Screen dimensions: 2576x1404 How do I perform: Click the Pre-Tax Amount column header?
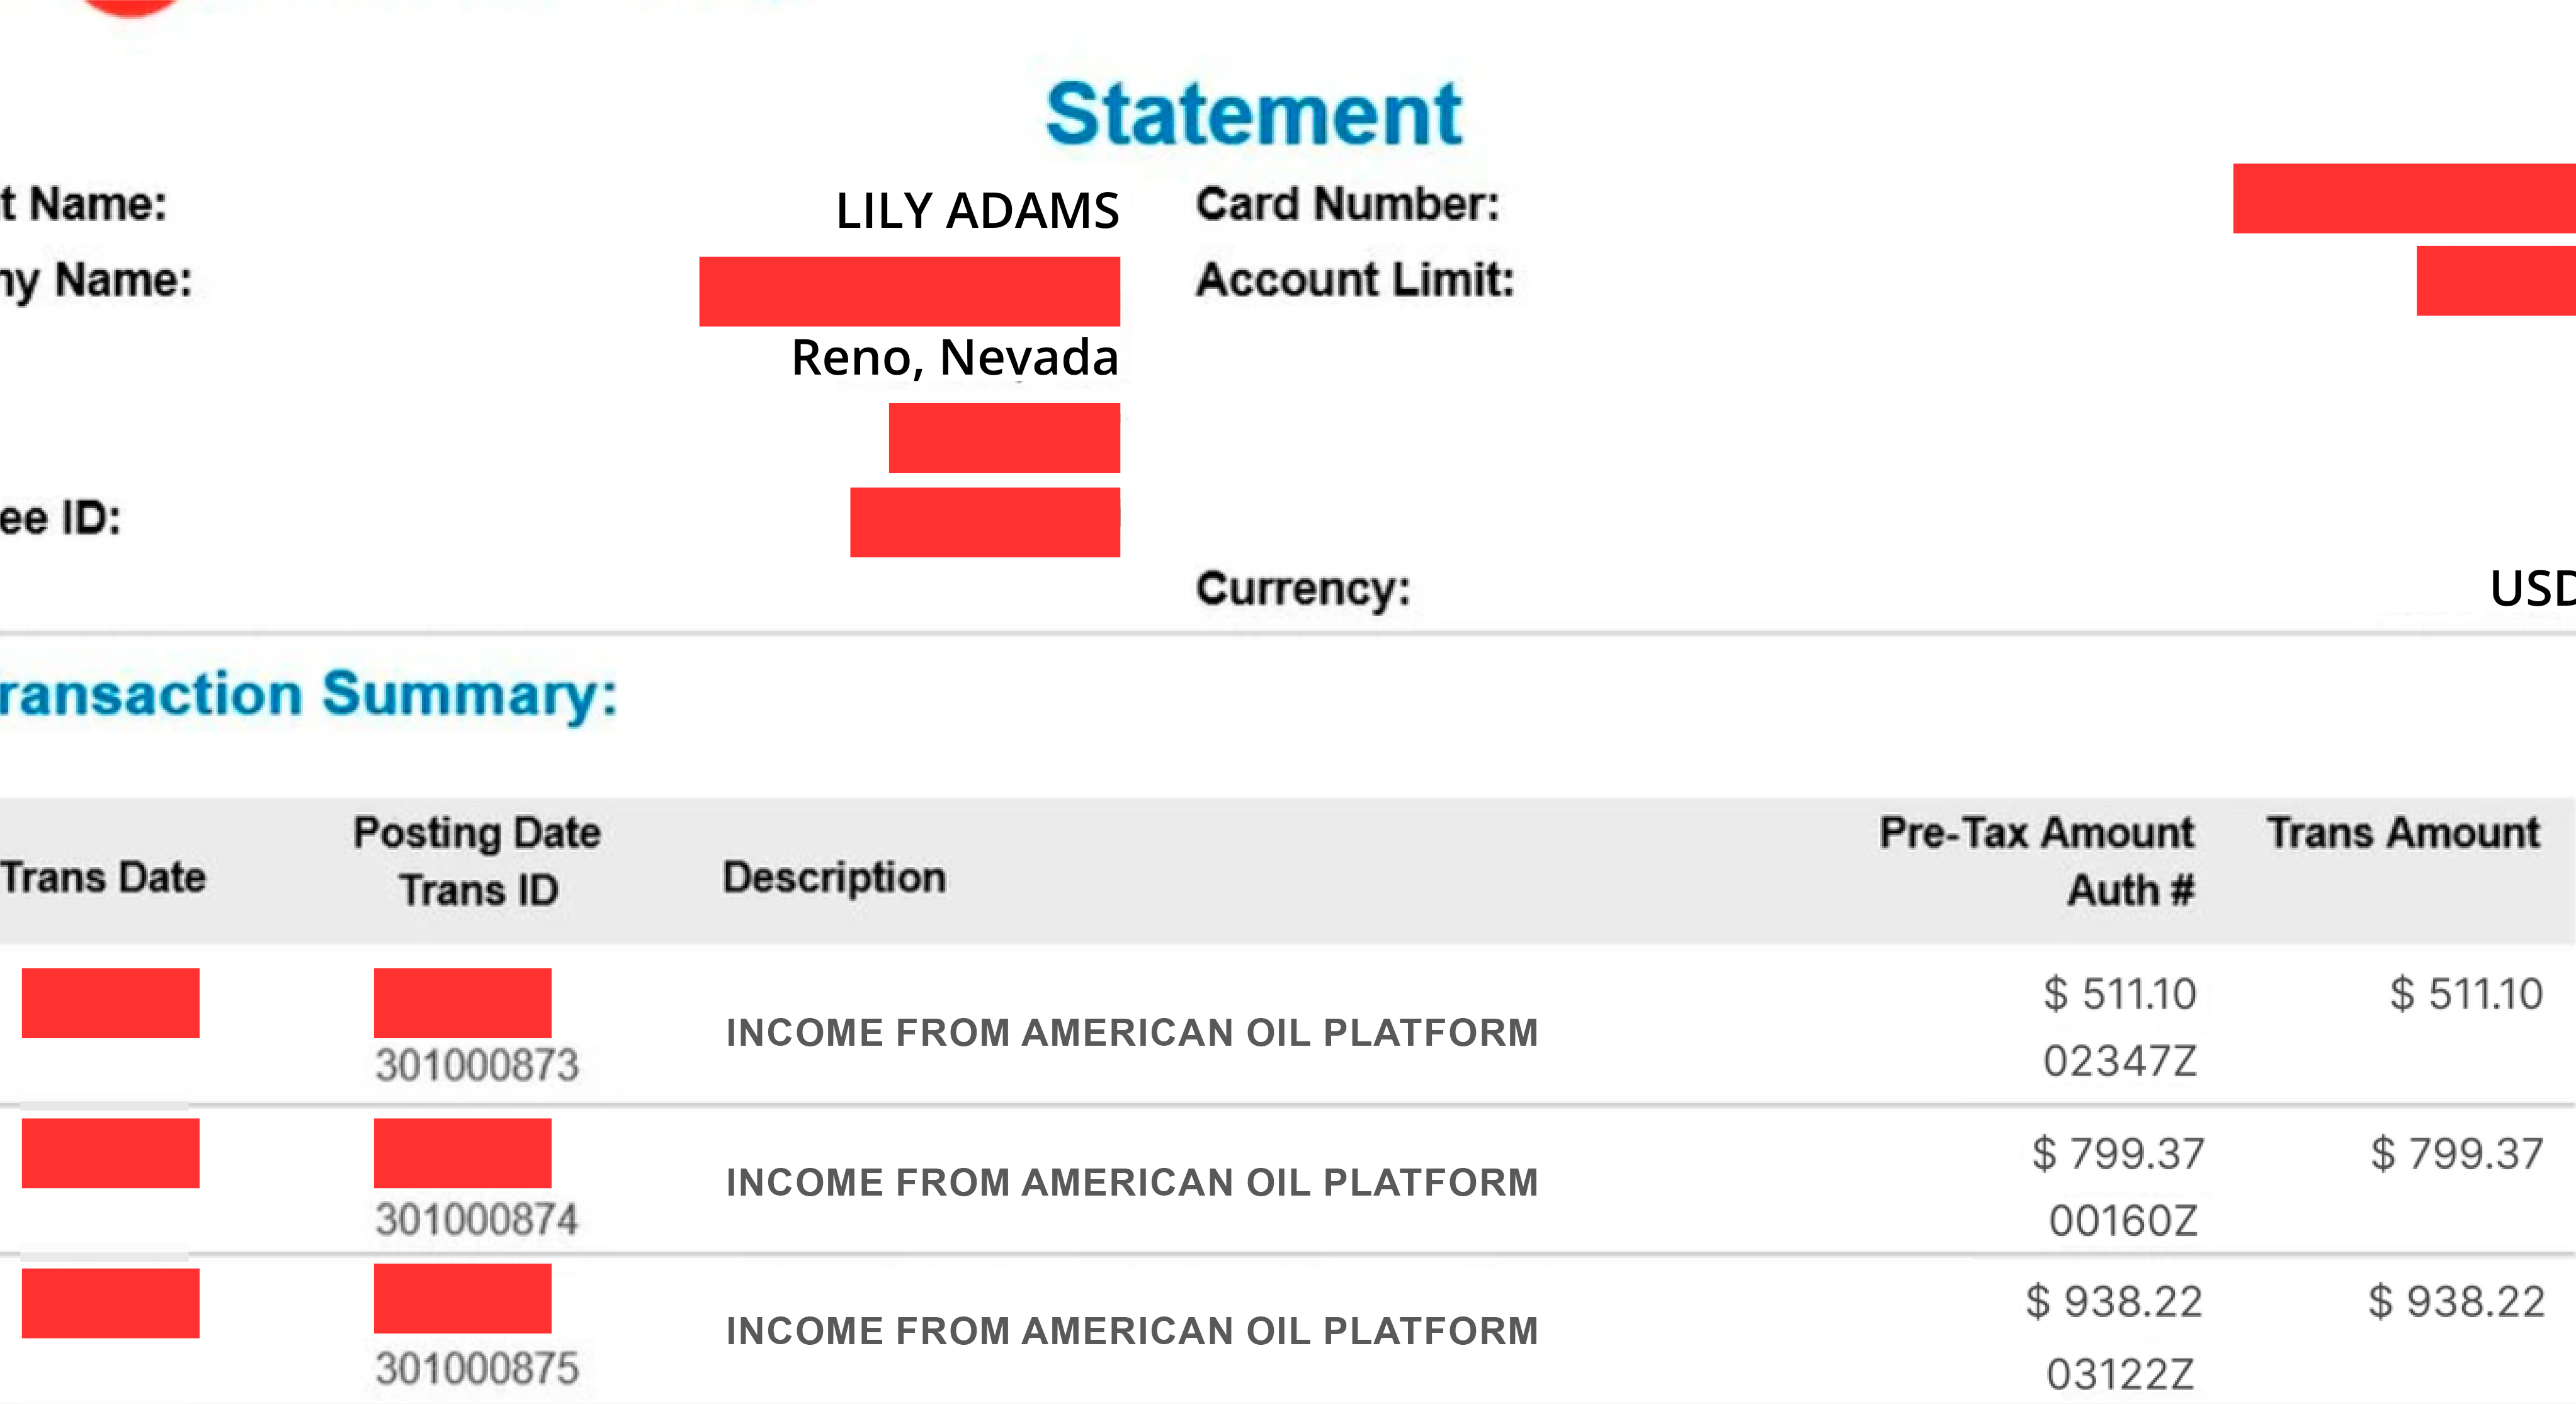tap(2036, 833)
